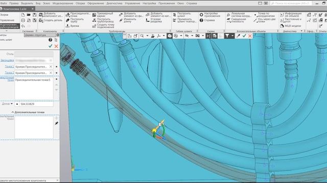The width and height of the screenshot is (327, 183).
Task: Open Справка in the Сервис group
Action: 207,20
